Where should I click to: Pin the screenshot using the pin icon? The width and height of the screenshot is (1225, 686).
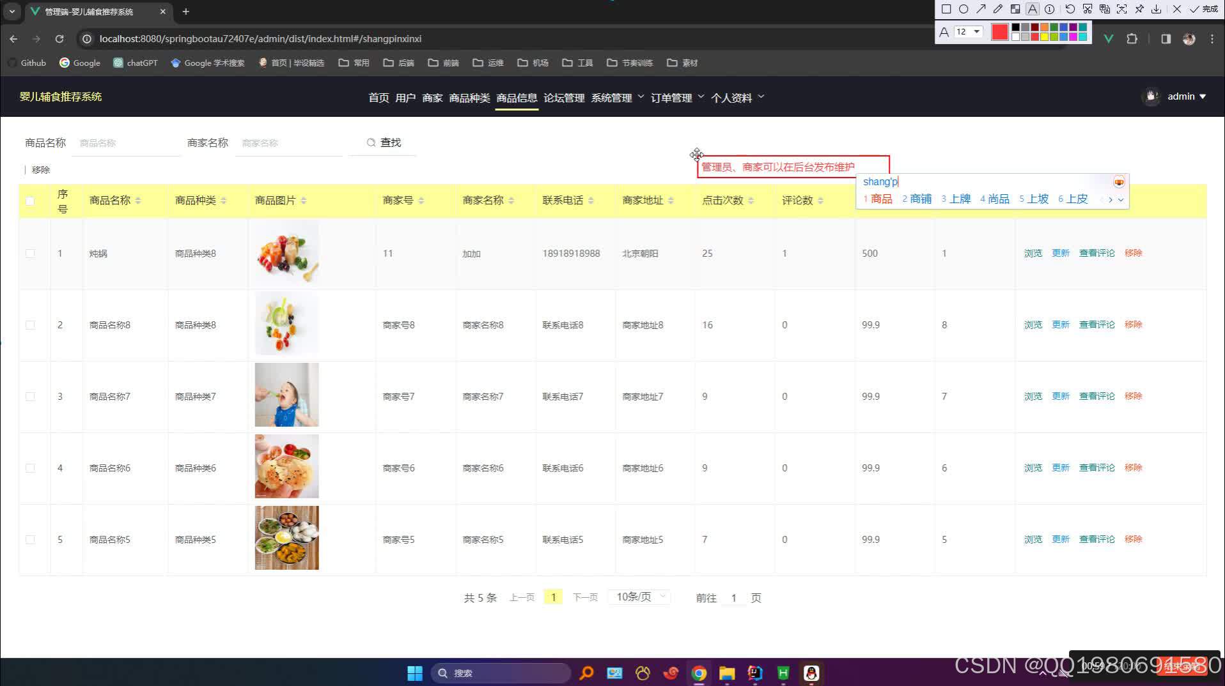tap(1141, 10)
